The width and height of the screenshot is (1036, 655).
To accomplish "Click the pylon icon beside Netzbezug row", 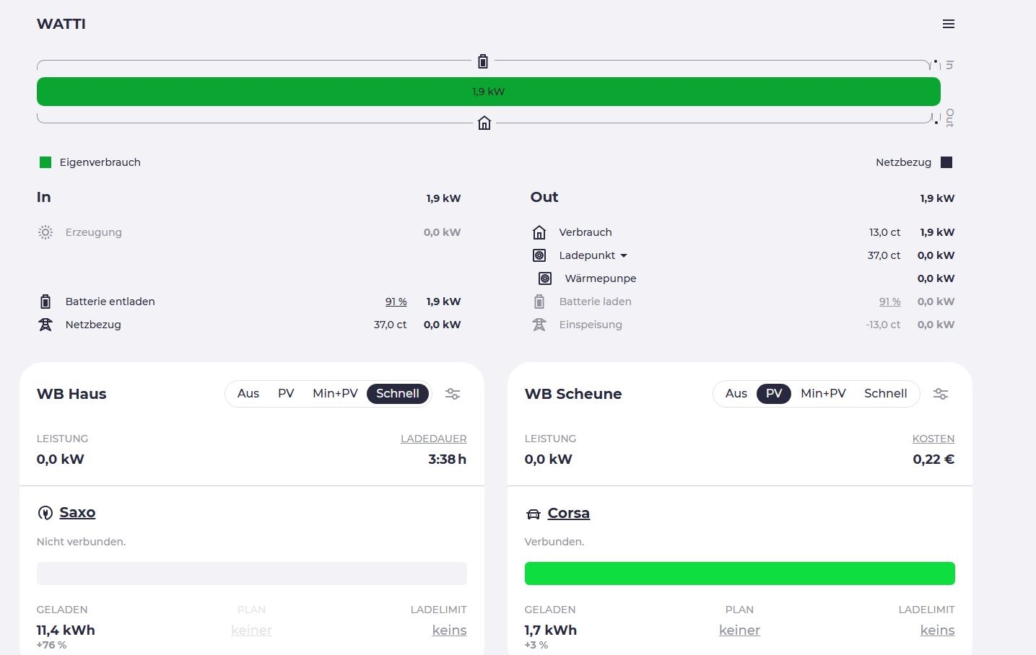I will coord(45,325).
